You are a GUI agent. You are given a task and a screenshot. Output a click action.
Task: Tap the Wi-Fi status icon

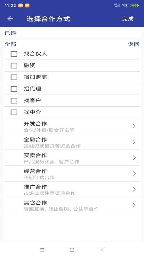[x=125, y=5]
